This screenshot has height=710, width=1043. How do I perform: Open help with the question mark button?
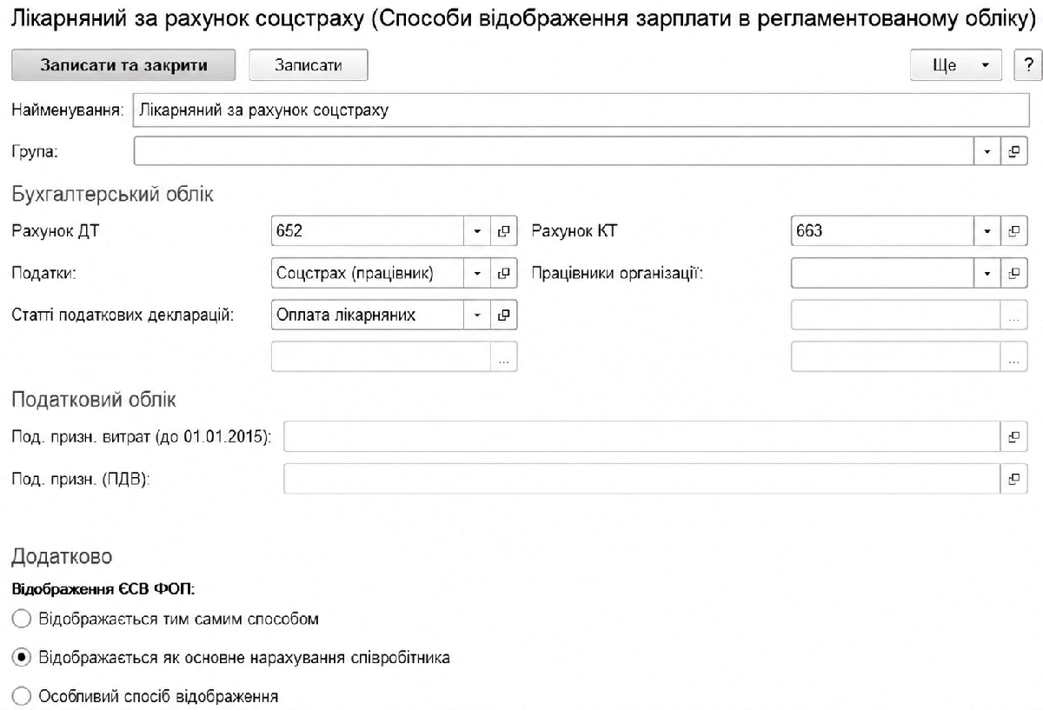click(x=1028, y=65)
